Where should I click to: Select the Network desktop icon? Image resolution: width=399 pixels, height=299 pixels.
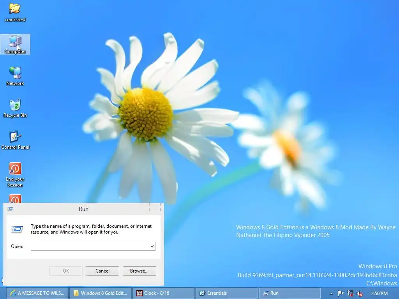click(x=15, y=76)
